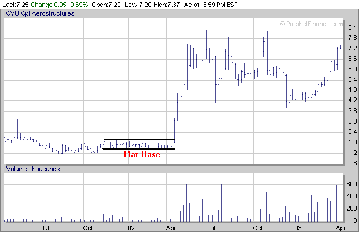This screenshot has height=232, width=359.
Task: Click the 1.2 price axis label
Action: 353,153
